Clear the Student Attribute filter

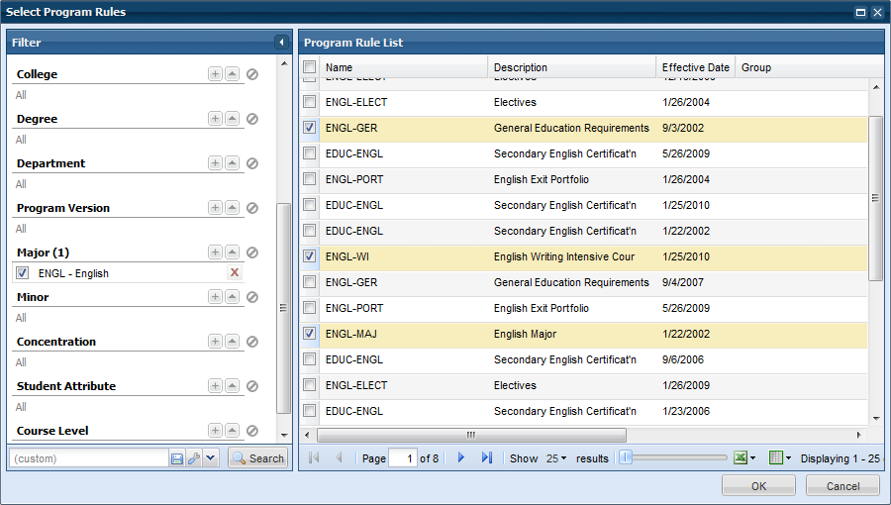tap(252, 386)
